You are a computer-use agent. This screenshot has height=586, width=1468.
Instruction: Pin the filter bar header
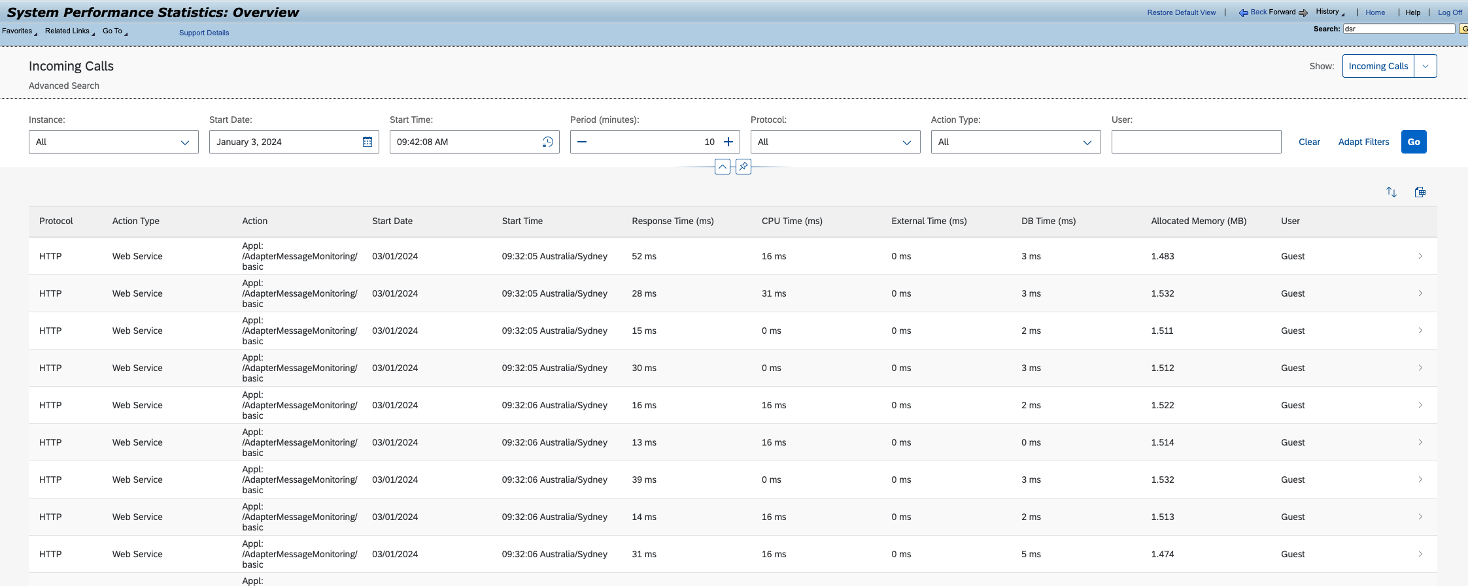[743, 167]
